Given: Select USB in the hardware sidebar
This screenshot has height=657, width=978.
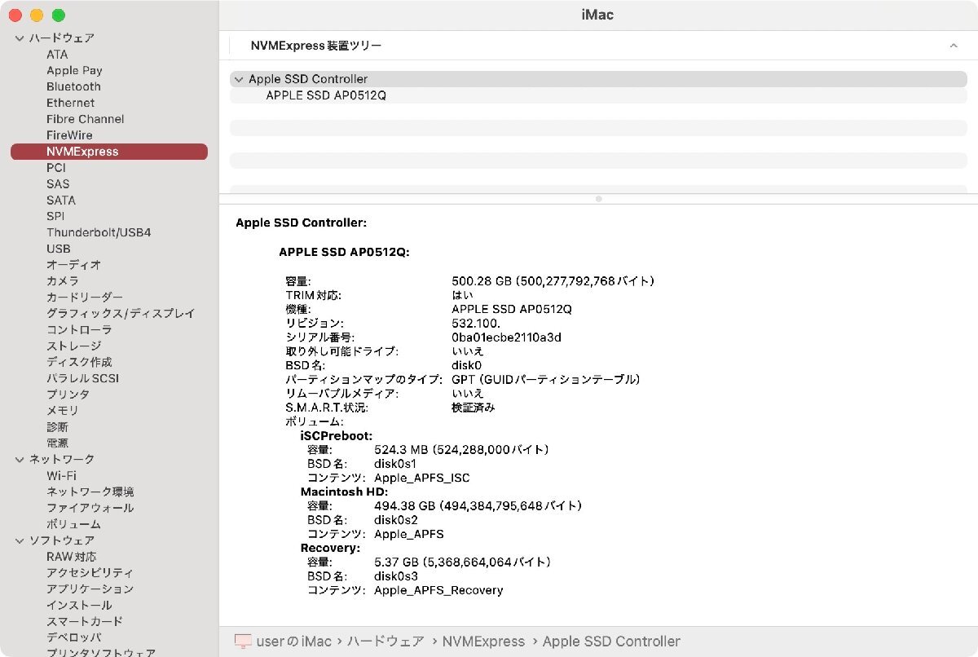Looking at the screenshot, I should click(x=57, y=249).
